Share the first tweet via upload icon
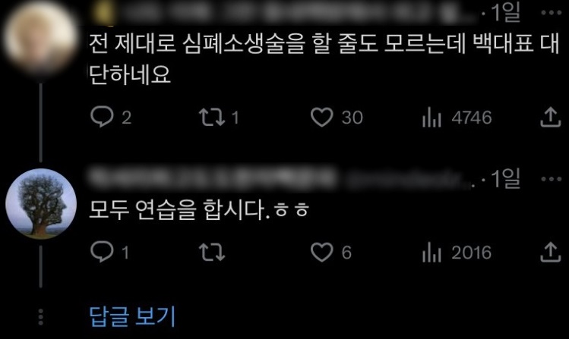569x339 pixels. click(x=551, y=117)
